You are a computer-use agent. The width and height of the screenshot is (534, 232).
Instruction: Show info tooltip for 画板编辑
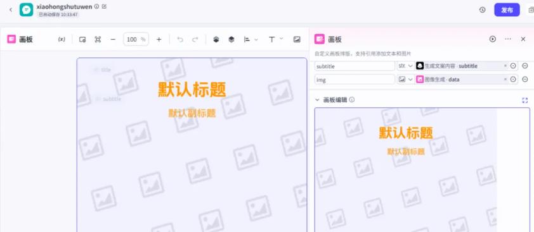tap(352, 100)
